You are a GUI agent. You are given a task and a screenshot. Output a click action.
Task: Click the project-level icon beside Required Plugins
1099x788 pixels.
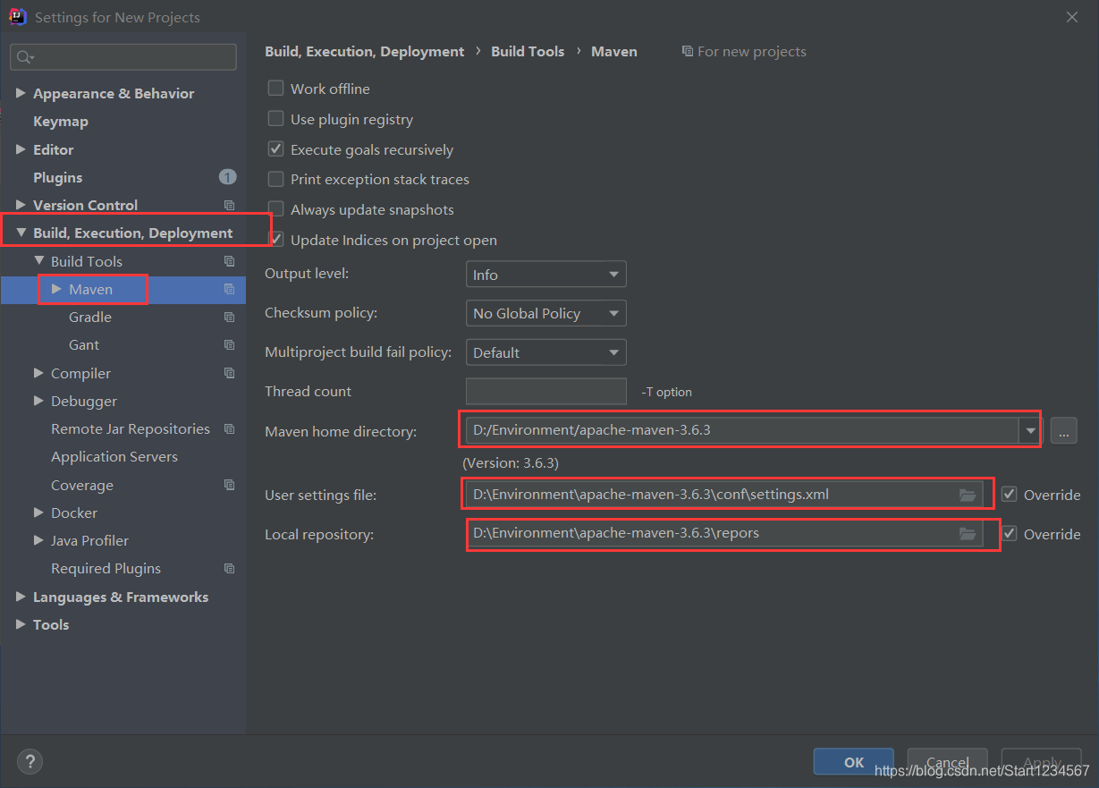pos(229,569)
